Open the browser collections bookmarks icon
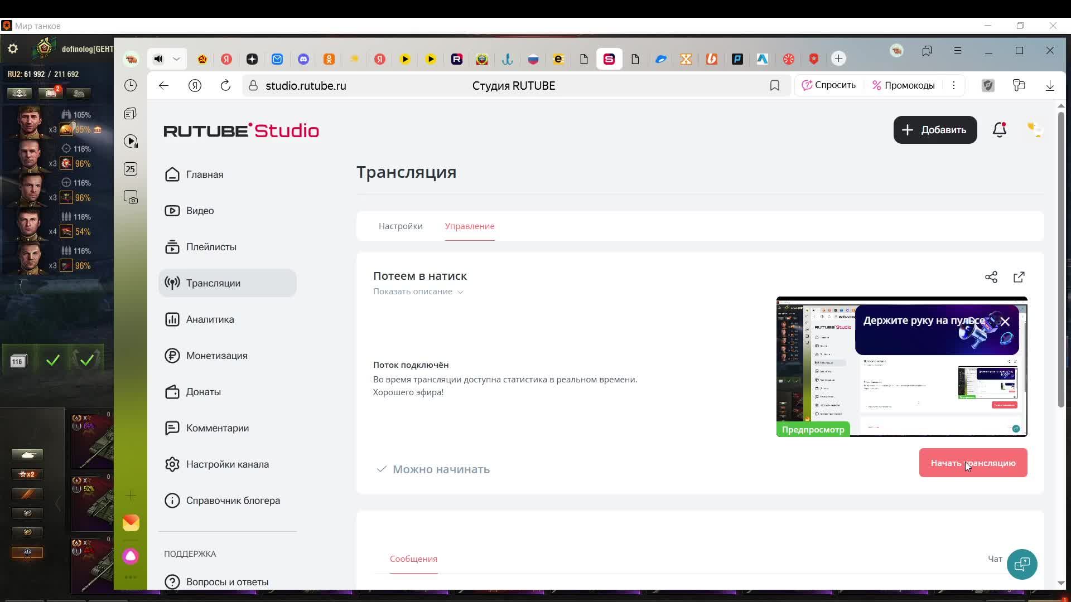The width and height of the screenshot is (1071, 602). pos(927,51)
